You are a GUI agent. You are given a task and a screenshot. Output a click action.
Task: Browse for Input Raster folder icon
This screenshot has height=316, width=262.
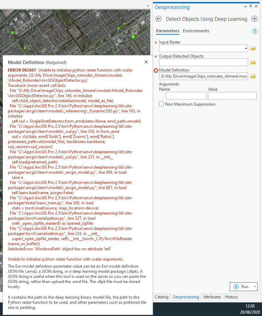[253, 48]
